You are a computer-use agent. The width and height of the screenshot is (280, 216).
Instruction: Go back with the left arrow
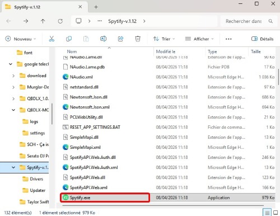[8, 21]
